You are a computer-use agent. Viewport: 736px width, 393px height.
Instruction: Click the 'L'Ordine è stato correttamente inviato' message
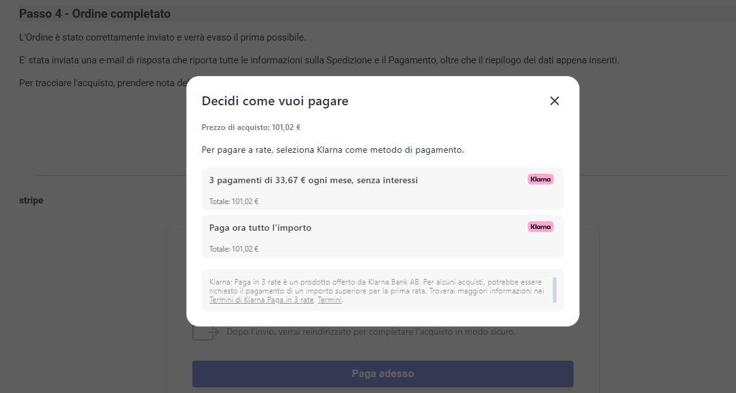point(163,37)
